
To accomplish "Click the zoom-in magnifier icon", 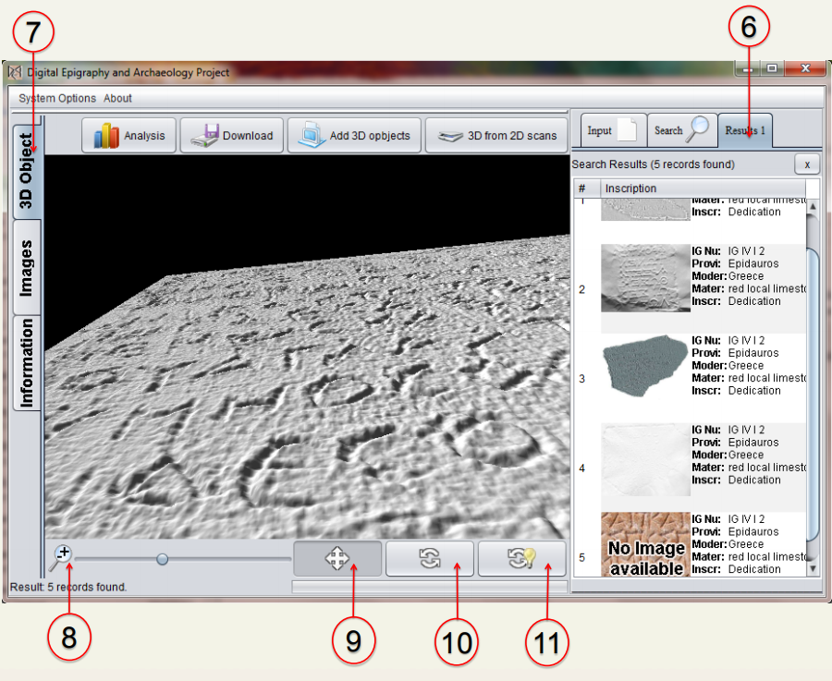I will (x=62, y=556).
